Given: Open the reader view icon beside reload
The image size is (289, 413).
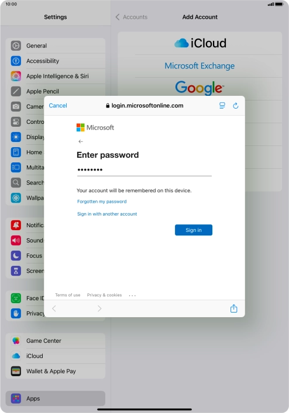Looking at the screenshot, I should click(222, 106).
